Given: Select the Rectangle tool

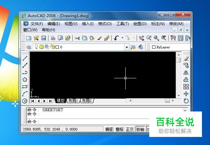Looking at the screenshot, I should point(25,87).
